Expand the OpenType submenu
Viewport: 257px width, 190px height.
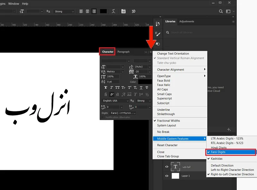pos(180,76)
